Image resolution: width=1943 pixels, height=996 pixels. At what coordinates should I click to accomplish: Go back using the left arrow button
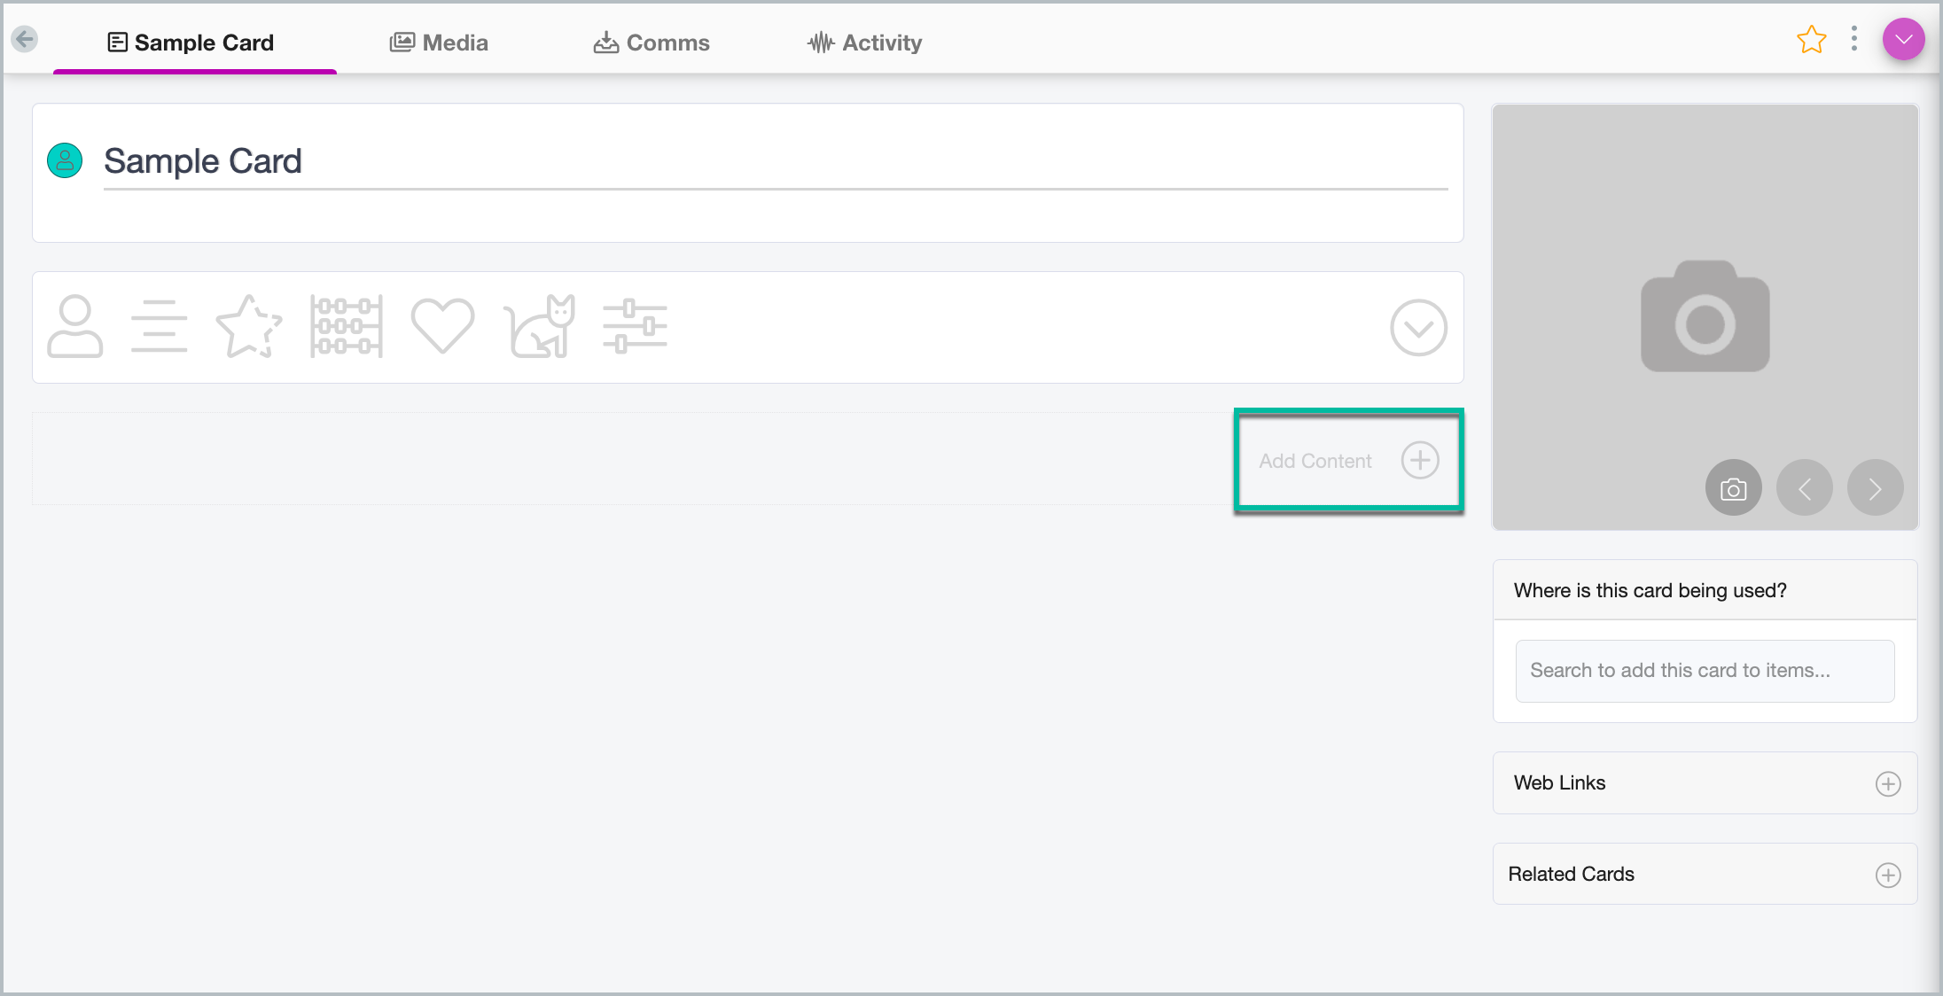25,39
